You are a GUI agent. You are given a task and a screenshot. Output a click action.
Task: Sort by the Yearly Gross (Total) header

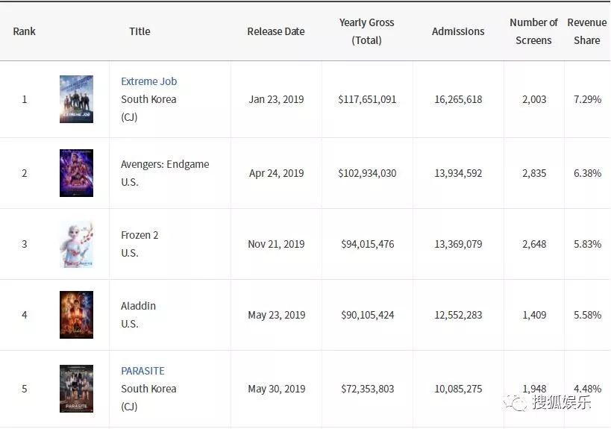[366, 31]
